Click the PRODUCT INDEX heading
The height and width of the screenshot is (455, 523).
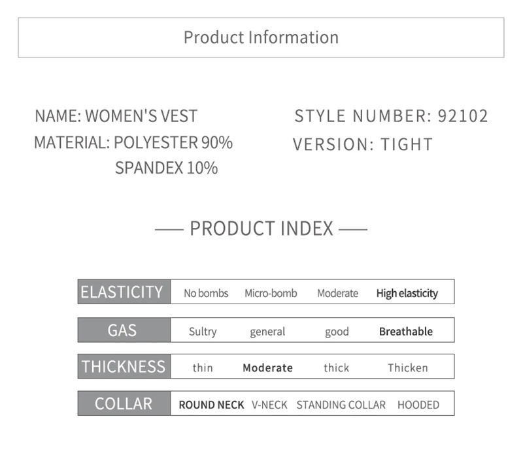[x=261, y=228]
